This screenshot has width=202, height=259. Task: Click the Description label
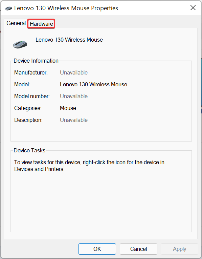[28, 120]
